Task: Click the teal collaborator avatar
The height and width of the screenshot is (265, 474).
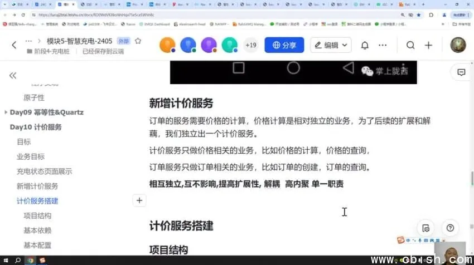Action: (x=230, y=45)
